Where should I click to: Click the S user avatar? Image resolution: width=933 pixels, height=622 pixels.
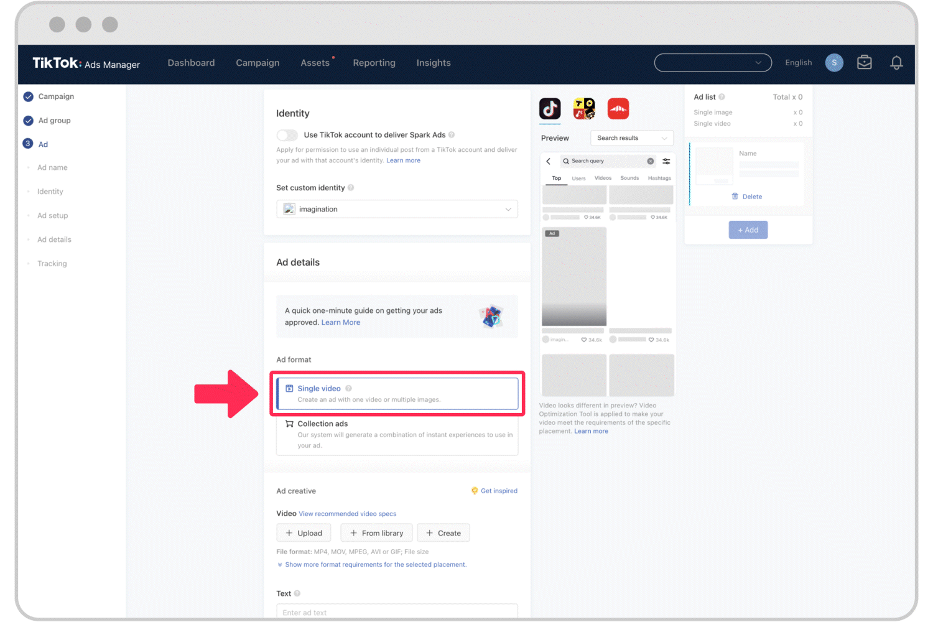(834, 63)
